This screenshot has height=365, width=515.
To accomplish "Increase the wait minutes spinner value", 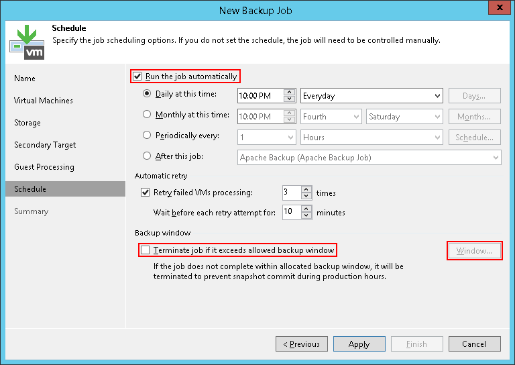I will point(306,209).
